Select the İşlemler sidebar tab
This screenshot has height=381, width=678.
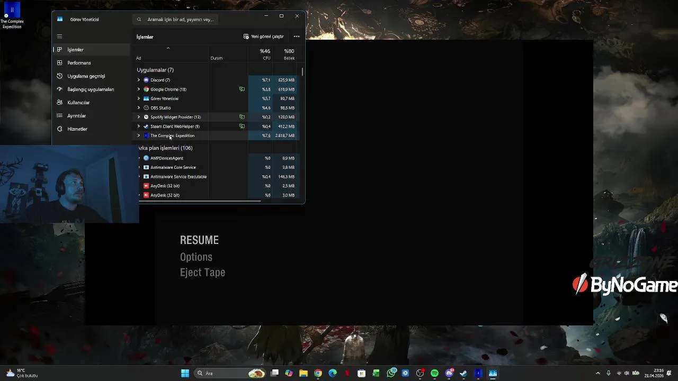91,50
